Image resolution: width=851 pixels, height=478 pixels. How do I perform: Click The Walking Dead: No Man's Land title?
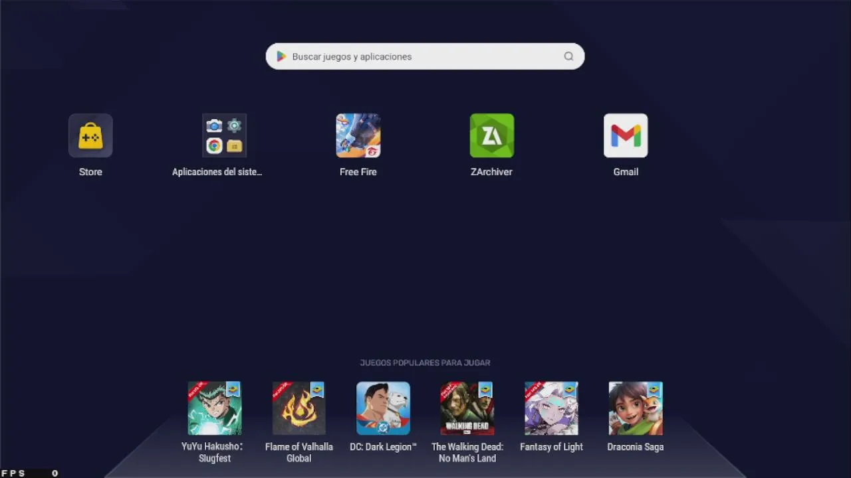point(467,452)
